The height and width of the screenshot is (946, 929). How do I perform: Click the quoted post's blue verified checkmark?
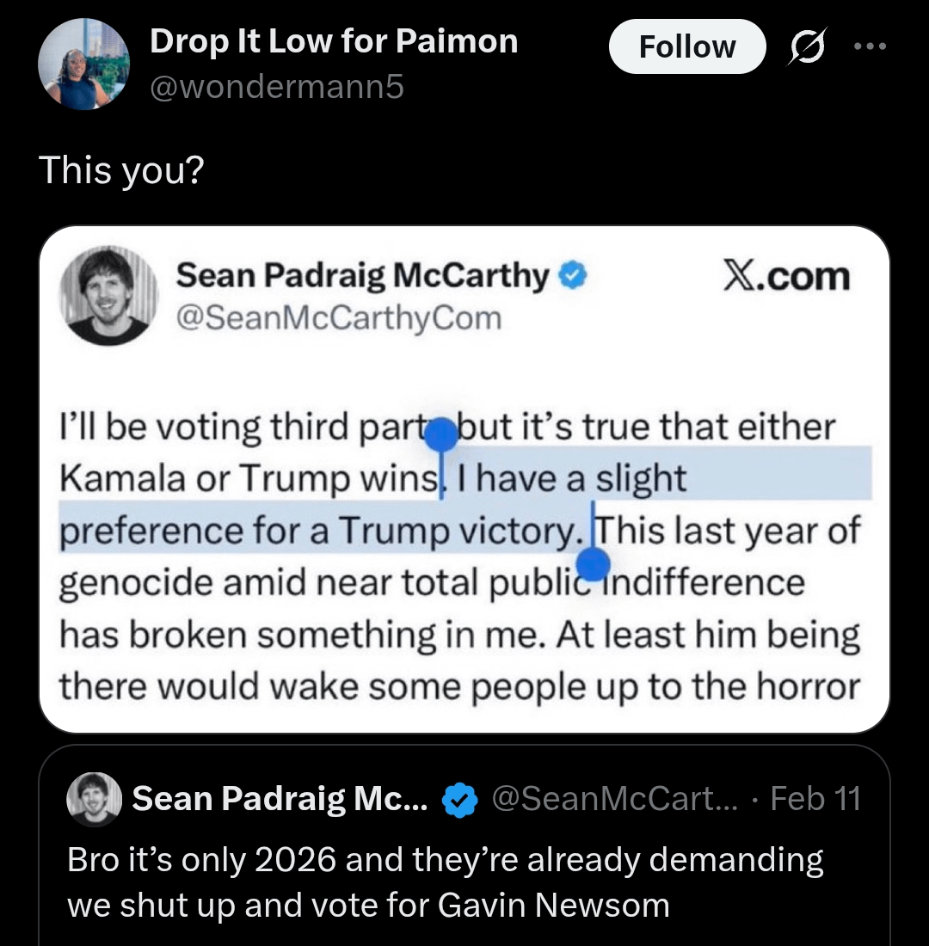[x=460, y=801]
